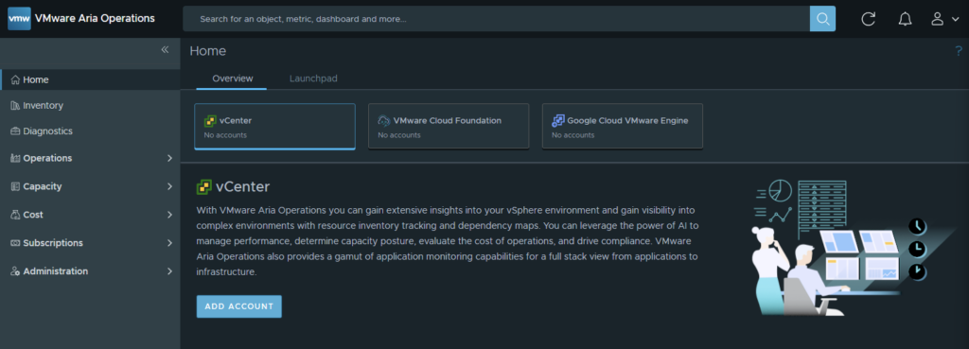Click the Home house icon
The width and height of the screenshot is (969, 349).
[x=15, y=79]
